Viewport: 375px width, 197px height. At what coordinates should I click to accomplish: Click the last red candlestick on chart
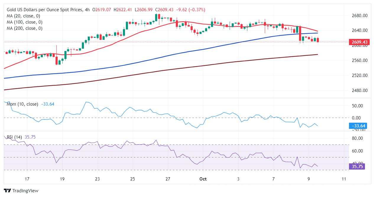click(318, 40)
